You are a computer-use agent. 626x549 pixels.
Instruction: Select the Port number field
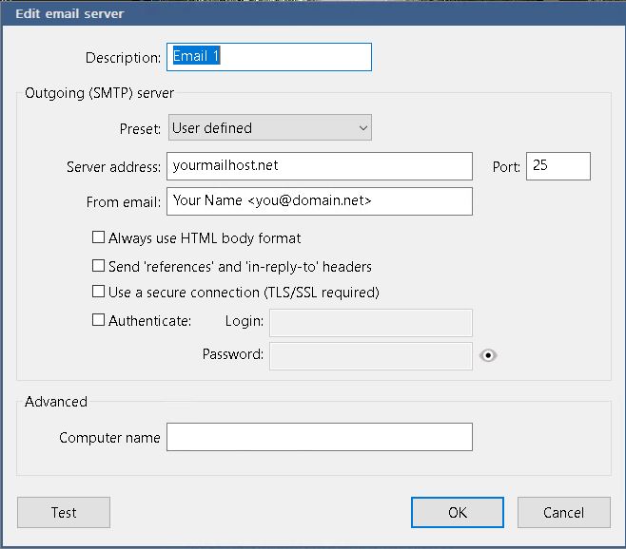click(x=558, y=166)
